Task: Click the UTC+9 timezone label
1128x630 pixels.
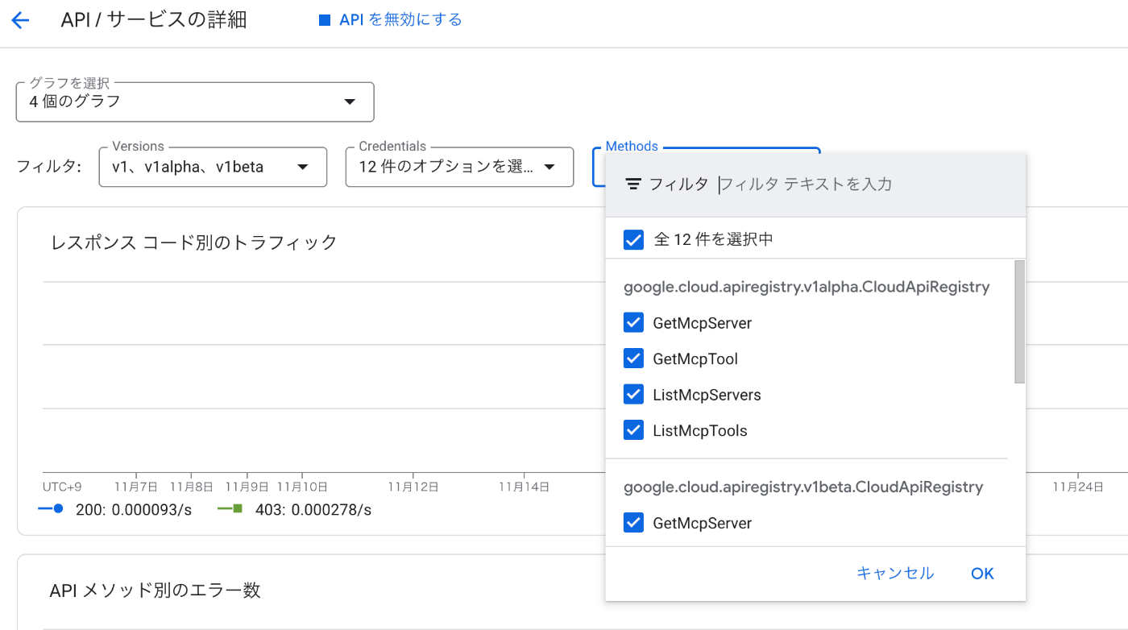Action: [x=62, y=487]
